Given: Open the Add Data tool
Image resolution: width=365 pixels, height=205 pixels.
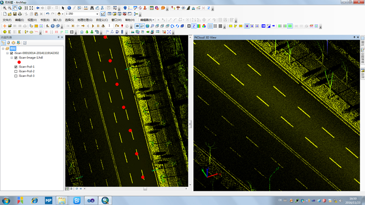Looking at the screenshot, I should coord(59,14).
